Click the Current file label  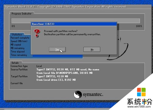(17, 83)
